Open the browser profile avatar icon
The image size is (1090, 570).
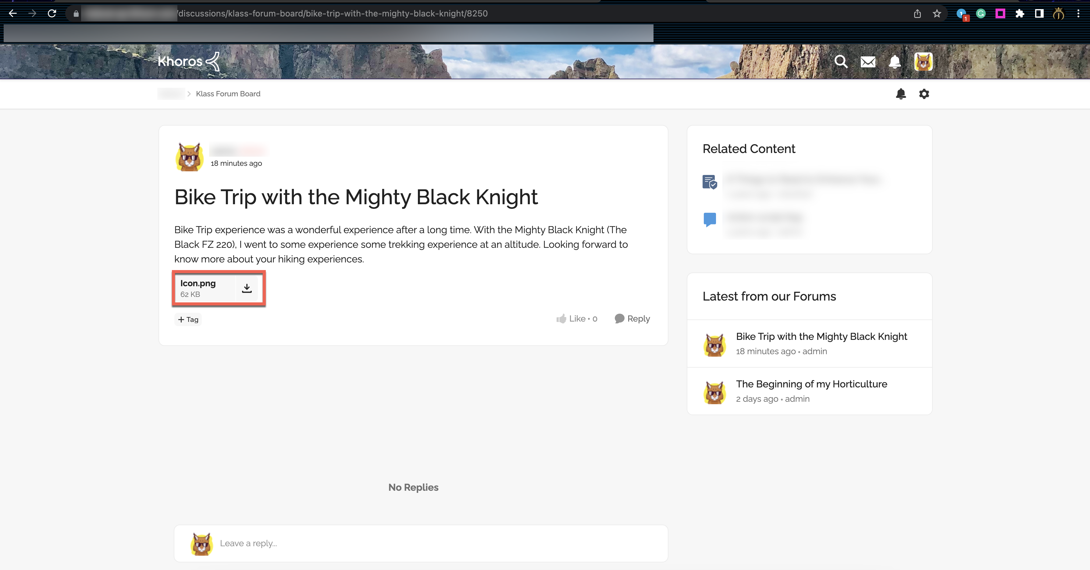(x=1058, y=13)
